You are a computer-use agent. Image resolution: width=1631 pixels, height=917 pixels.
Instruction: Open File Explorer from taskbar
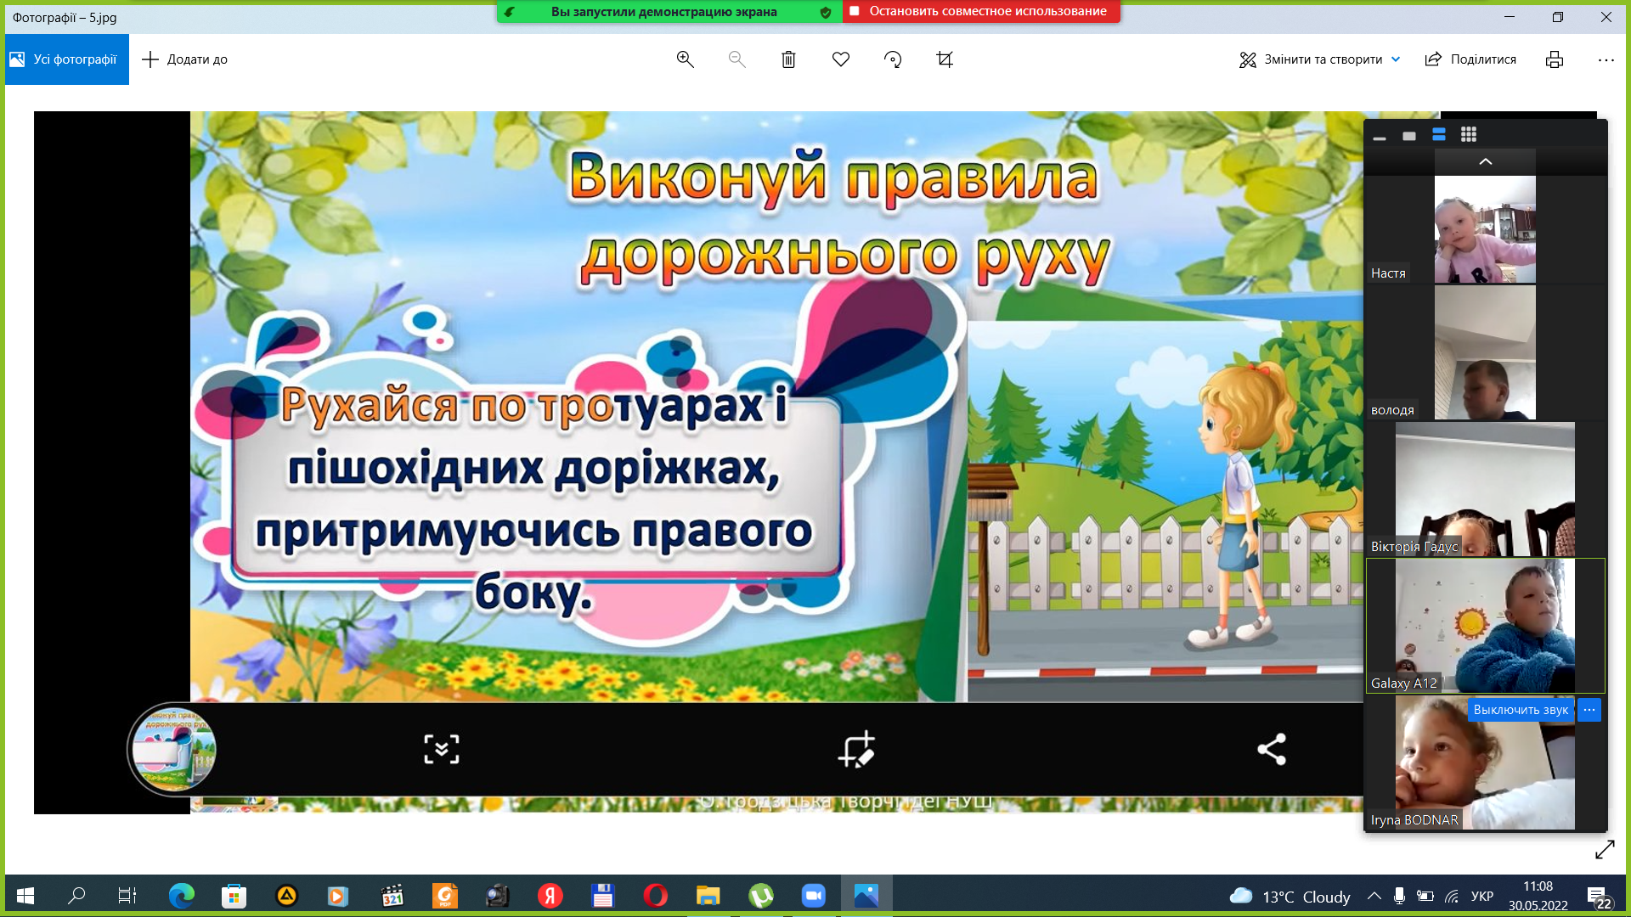pos(708,896)
